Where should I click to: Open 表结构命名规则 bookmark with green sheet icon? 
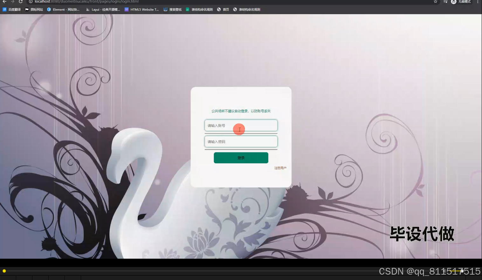[x=199, y=10]
